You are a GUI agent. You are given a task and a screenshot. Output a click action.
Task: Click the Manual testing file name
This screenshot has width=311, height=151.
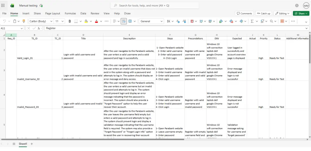click(28, 6)
